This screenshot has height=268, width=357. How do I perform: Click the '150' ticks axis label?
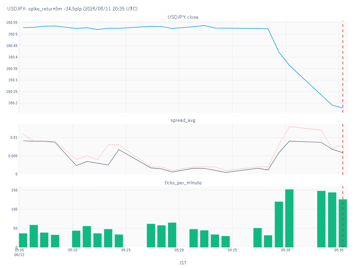(x=15, y=190)
